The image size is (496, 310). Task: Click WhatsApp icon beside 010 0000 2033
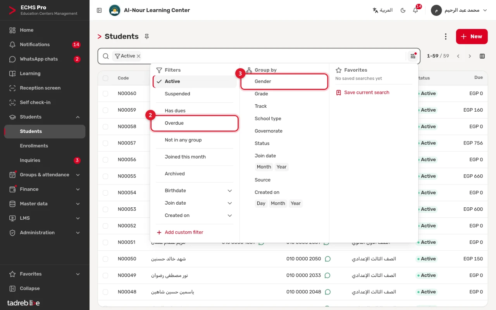click(327, 276)
